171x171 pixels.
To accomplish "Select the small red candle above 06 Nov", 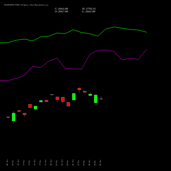I will [x=8, y=117].
